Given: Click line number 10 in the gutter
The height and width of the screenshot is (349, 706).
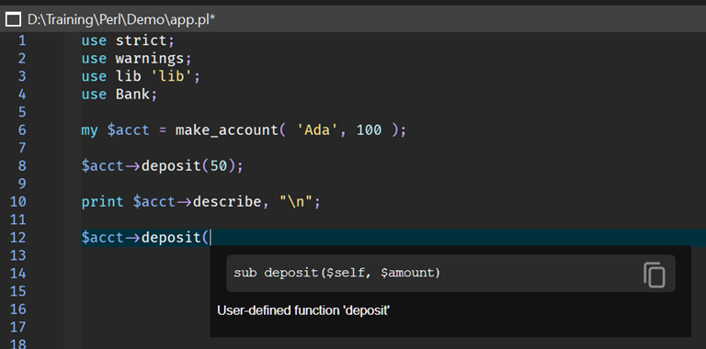Looking at the screenshot, I should point(18,201).
